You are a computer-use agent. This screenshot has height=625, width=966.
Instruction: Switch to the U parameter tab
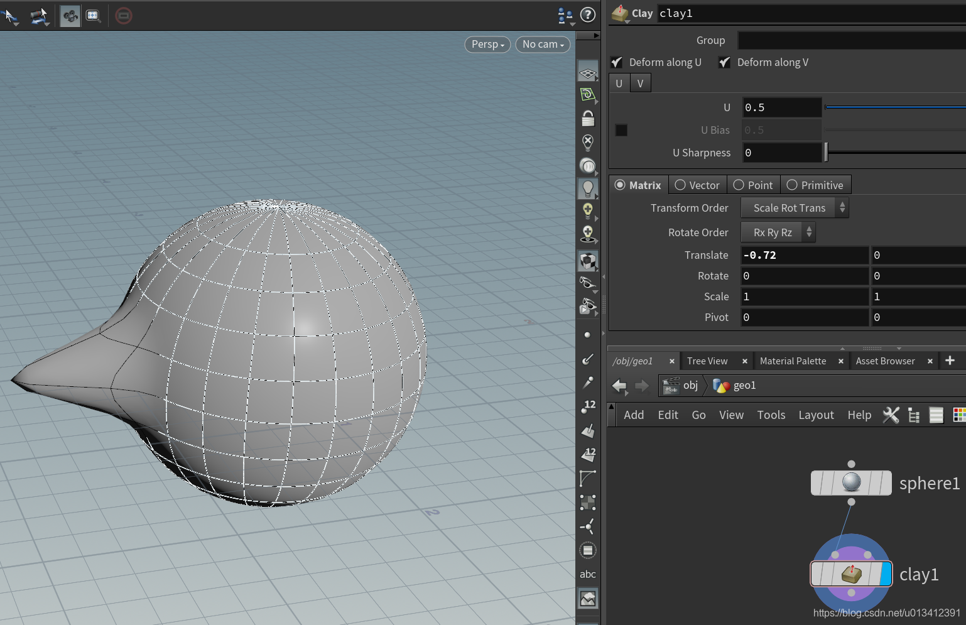(x=619, y=83)
